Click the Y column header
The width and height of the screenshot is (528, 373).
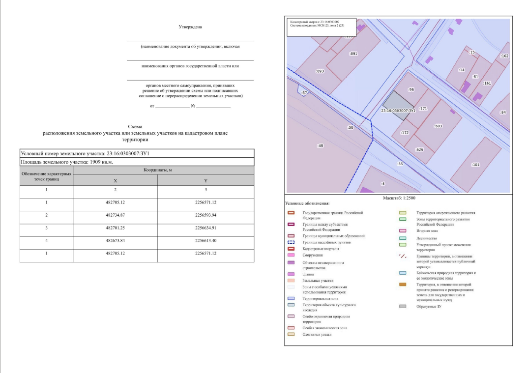pos(206,181)
